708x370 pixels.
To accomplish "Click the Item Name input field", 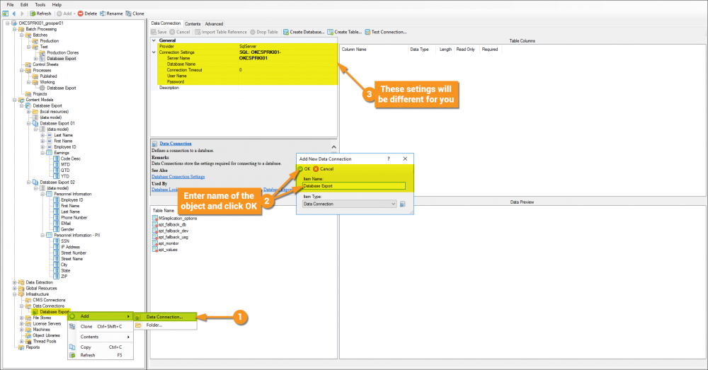I will 354,186.
